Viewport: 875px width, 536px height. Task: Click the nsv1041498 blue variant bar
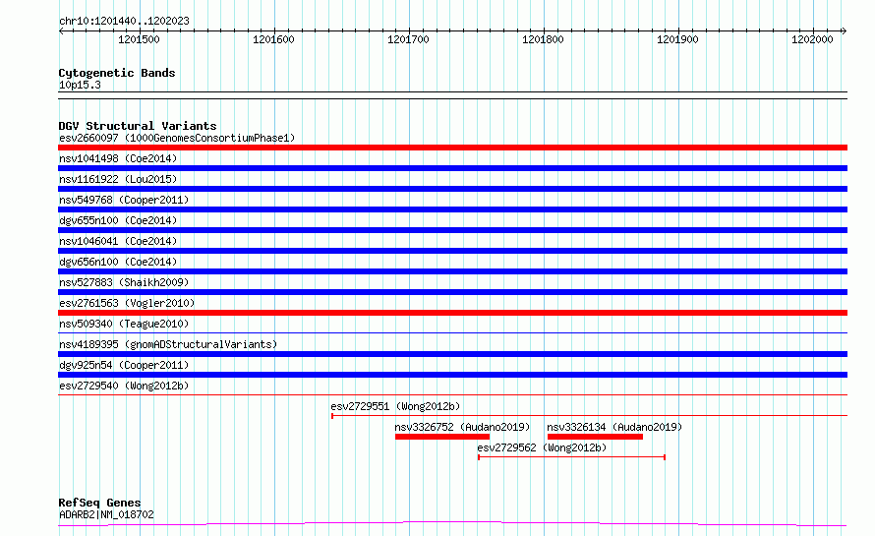(x=452, y=168)
